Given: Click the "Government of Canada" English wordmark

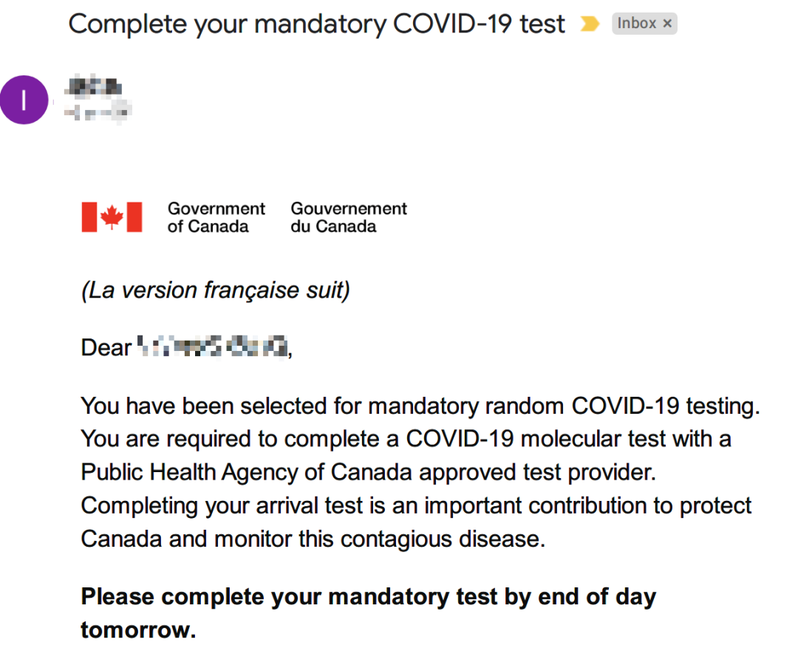Looking at the screenshot, I should [216, 217].
